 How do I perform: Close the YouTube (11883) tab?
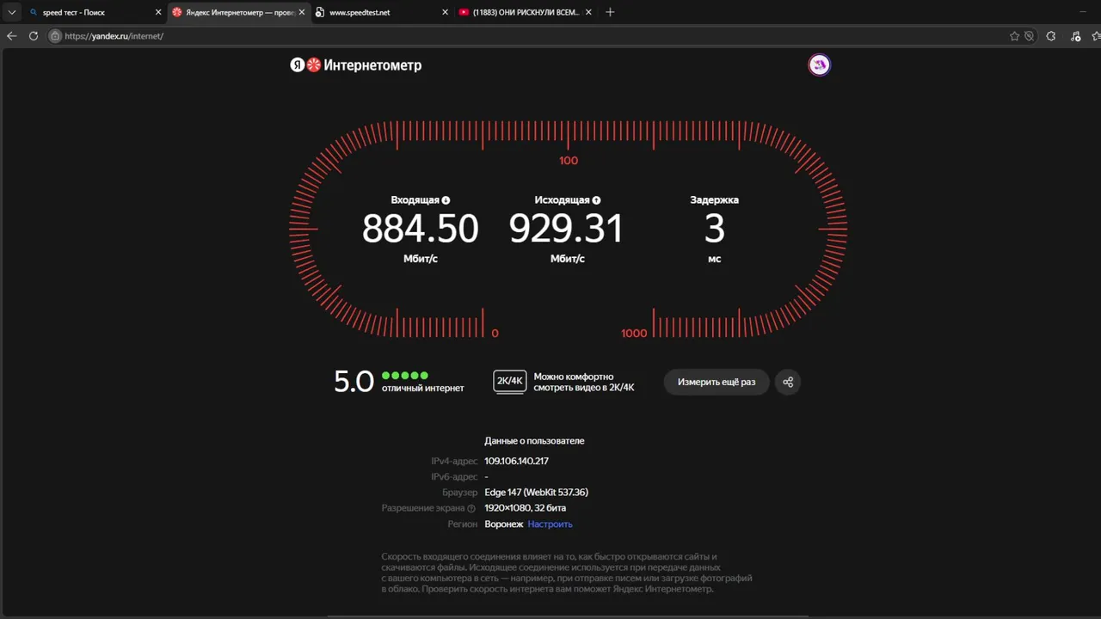point(588,12)
